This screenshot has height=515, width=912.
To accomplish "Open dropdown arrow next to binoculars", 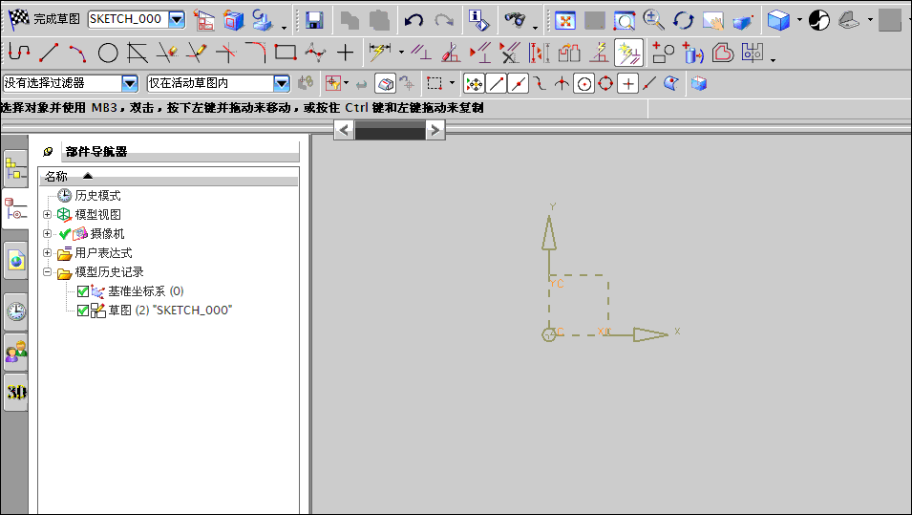I will (535, 28).
